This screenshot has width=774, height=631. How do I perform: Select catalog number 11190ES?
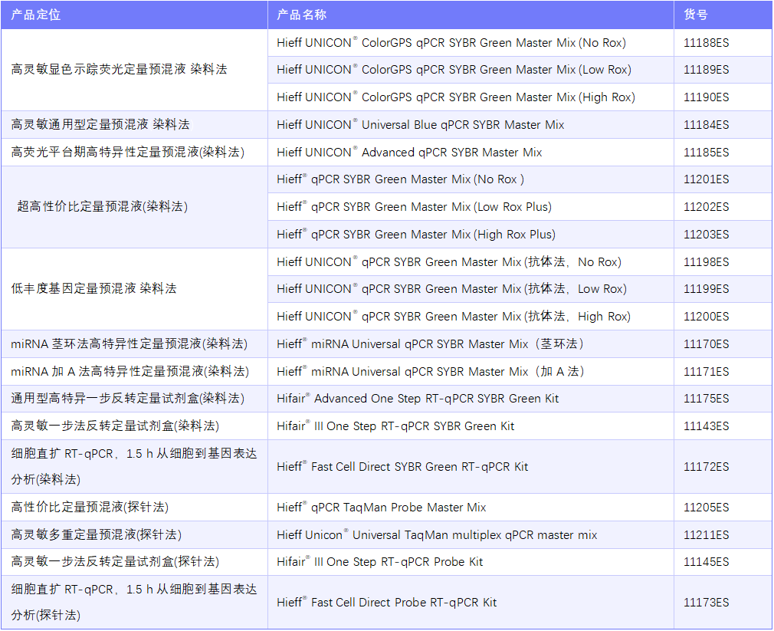tap(706, 97)
